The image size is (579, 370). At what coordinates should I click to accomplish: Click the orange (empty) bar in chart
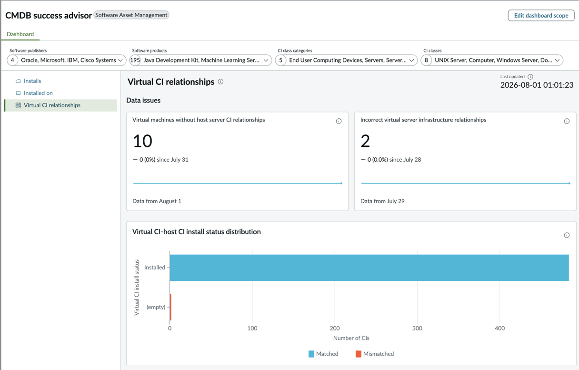pos(170,307)
